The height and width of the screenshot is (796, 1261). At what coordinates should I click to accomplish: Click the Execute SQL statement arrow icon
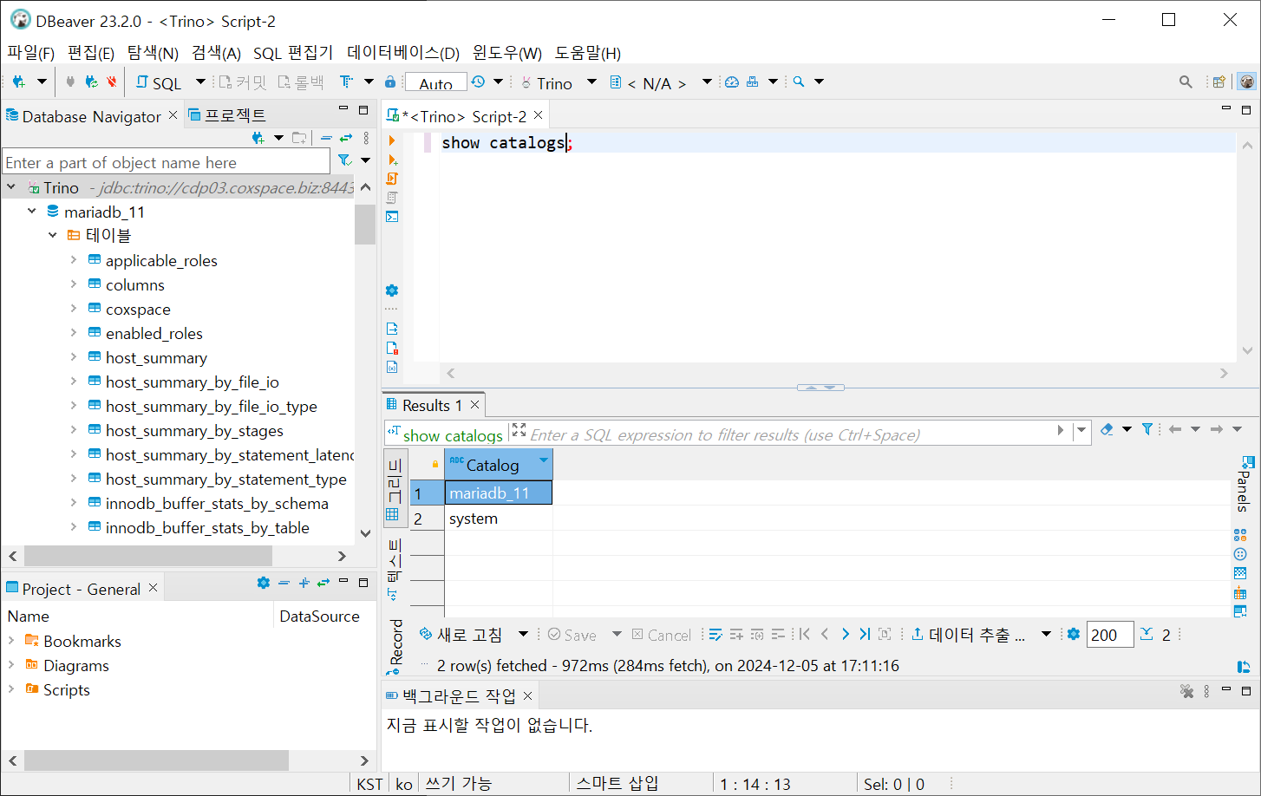point(392,140)
